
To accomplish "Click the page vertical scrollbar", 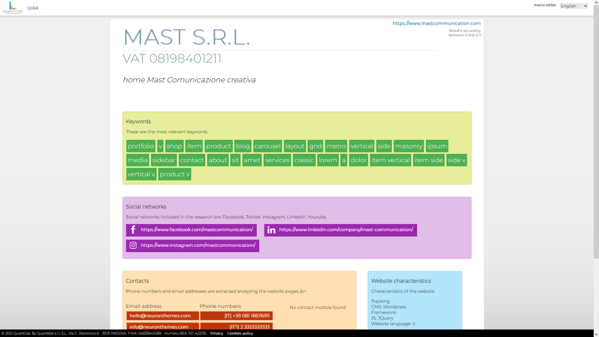I will coord(596,132).
